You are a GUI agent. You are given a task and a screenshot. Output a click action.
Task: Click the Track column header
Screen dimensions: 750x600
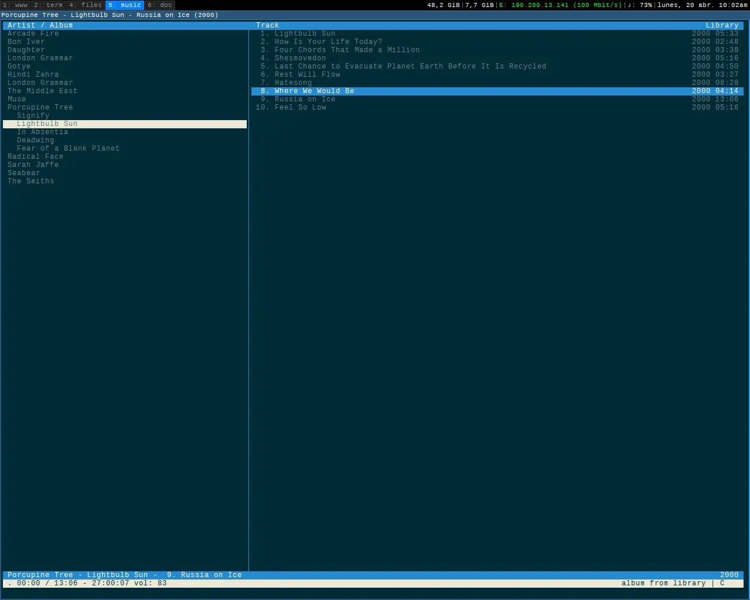click(x=268, y=26)
